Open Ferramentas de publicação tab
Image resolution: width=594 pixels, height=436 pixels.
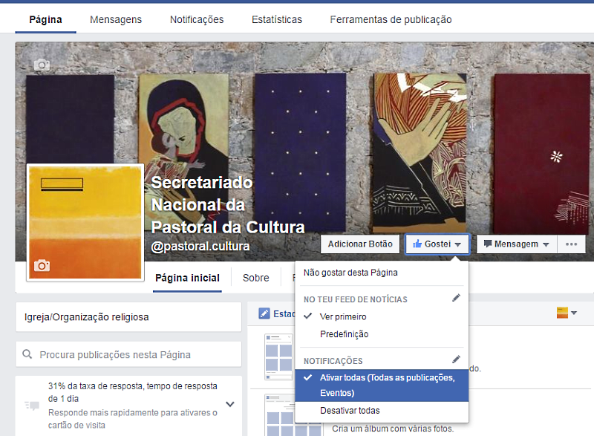point(391,20)
